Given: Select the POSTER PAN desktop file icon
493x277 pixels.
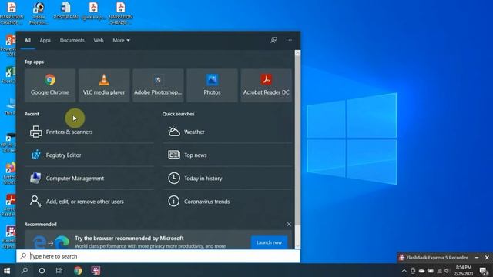Looking at the screenshot, I should coord(65,11).
